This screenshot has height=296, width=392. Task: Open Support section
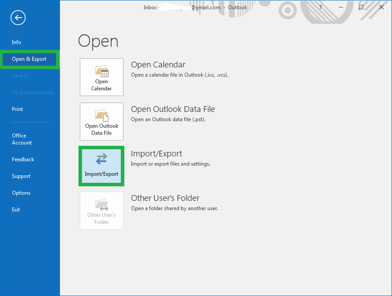(x=21, y=176)
